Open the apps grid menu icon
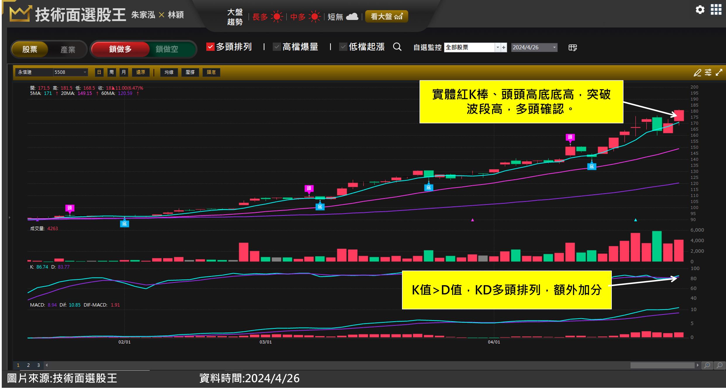Viewport: 726px width, 391px height. point(716,10)
